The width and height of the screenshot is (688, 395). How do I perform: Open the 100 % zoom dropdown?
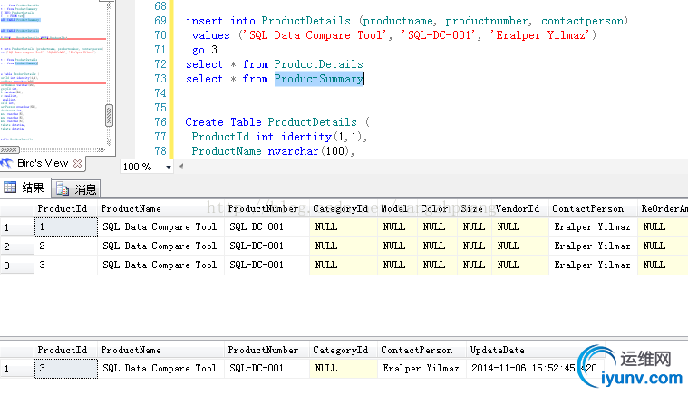[169, 167]
